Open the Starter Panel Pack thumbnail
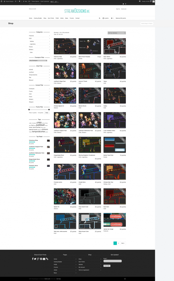 click(x=115, y=145)
